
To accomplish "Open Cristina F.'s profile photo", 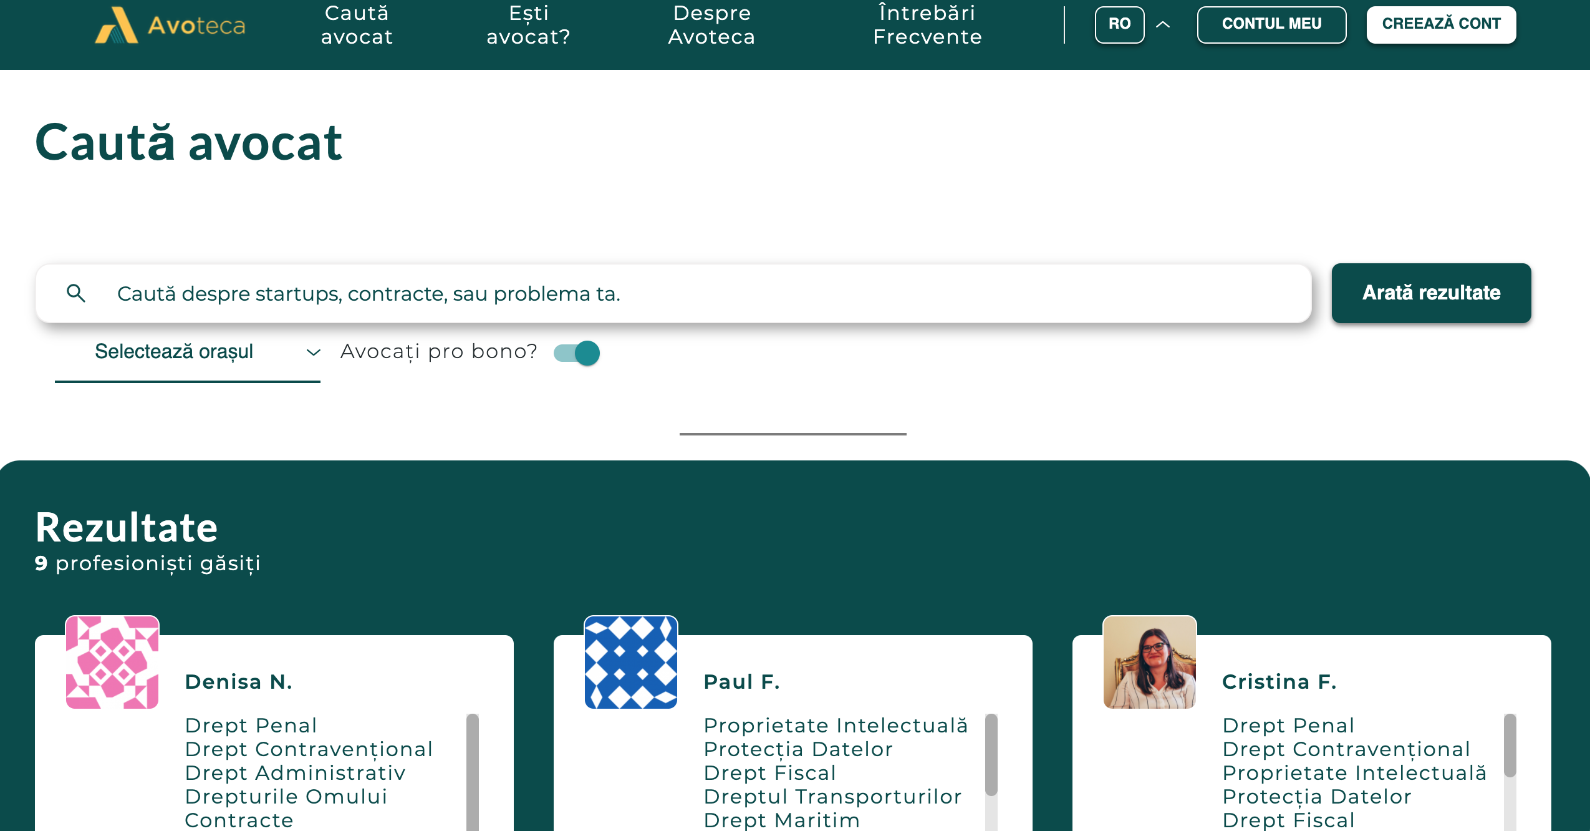I will 1149,662.
